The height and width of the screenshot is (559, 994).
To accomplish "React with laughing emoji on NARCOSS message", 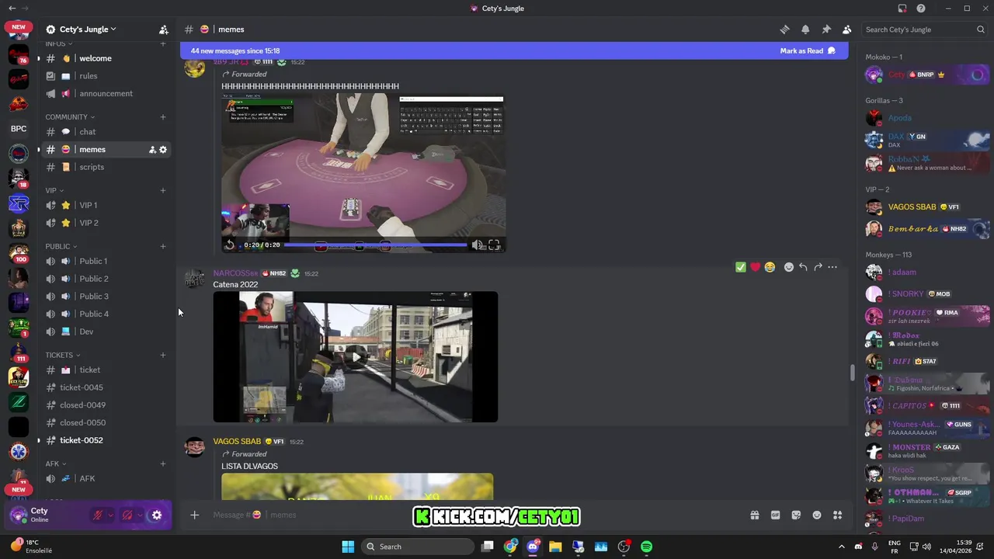I will (770, 267).
